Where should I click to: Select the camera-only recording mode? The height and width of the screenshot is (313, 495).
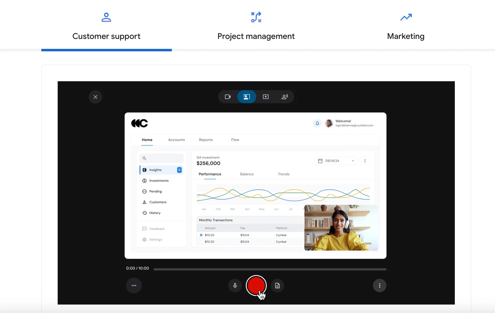click(228, 96)
